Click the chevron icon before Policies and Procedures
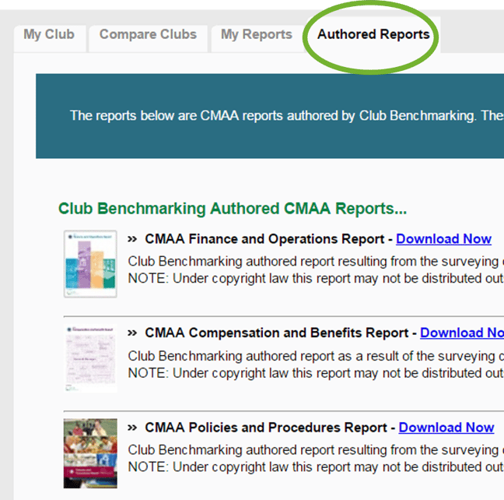This screenshot has width=504, height=500. click(x=132, y=428)
